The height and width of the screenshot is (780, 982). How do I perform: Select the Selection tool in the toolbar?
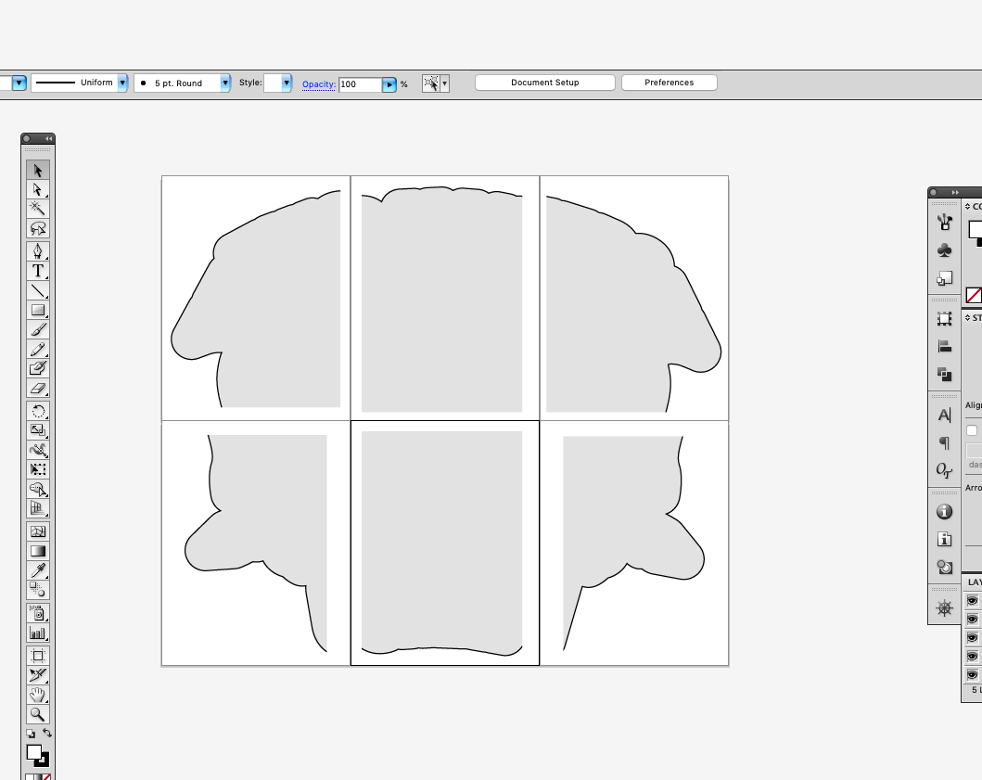click(x=38, y=171)
